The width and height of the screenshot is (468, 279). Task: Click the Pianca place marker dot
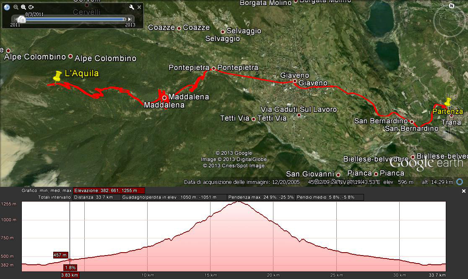376,174
